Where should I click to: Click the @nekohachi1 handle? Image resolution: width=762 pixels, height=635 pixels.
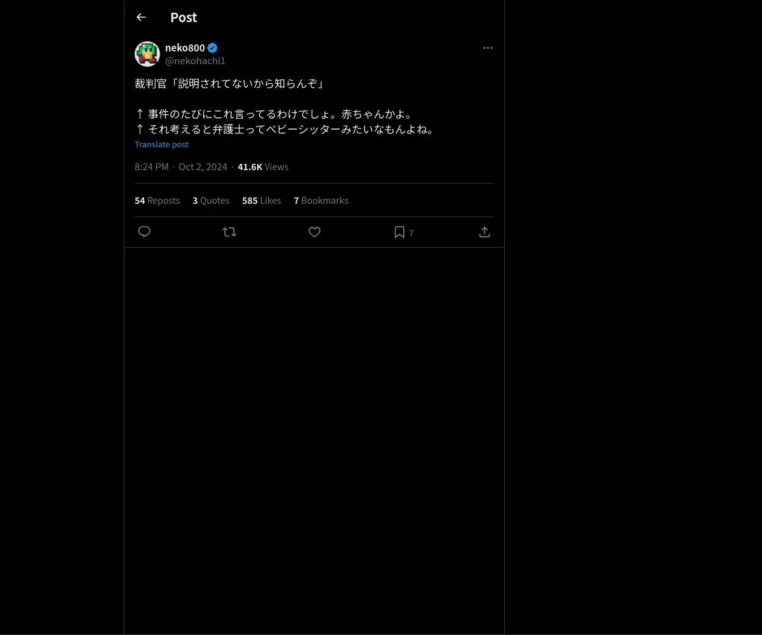click(195, 61)
